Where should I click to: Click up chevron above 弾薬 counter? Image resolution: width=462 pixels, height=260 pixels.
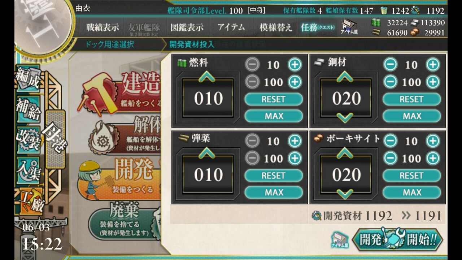click(207, 153)
